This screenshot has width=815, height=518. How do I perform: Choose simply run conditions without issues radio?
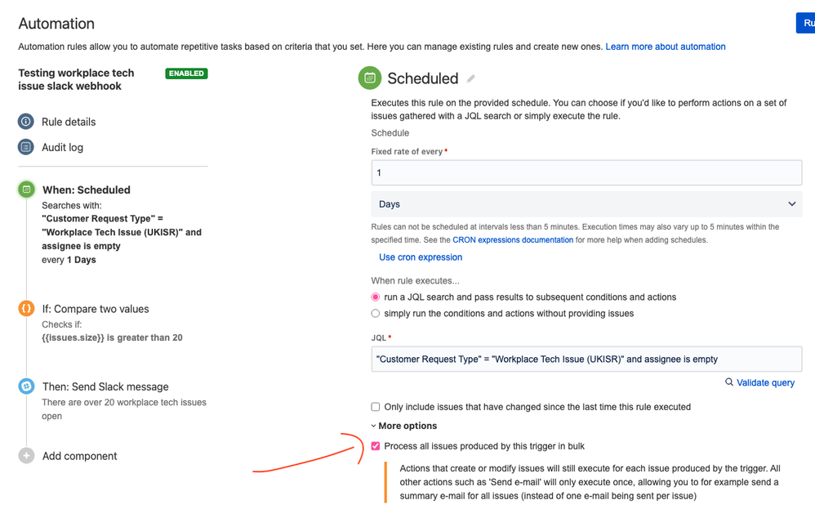pos(376,313)
